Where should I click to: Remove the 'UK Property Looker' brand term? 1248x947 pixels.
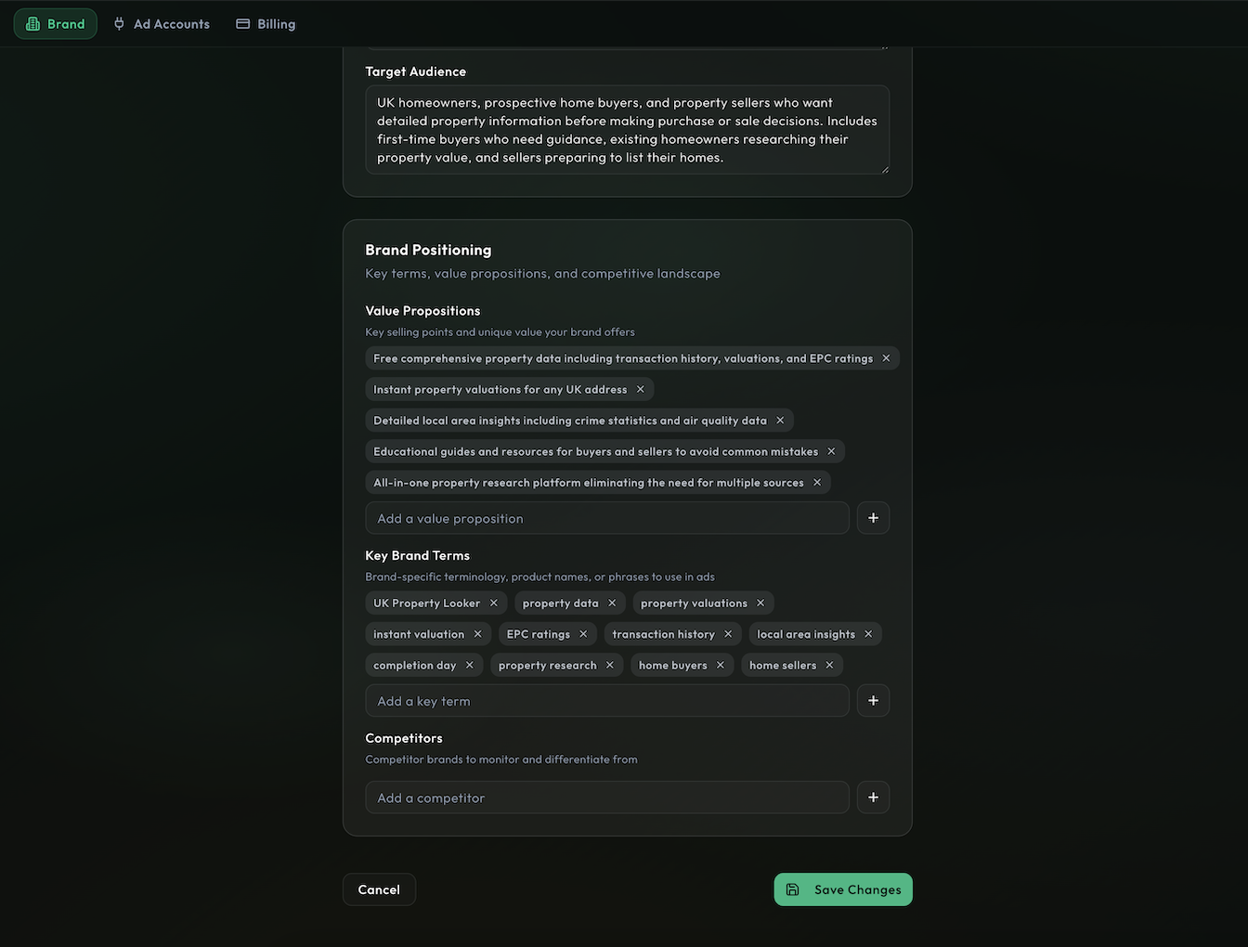(494, 603)
